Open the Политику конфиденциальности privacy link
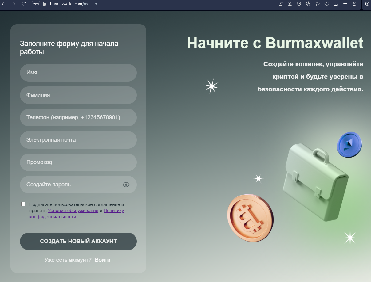The width and height of the screenshot is (371, 282). (x=114, y=211)
